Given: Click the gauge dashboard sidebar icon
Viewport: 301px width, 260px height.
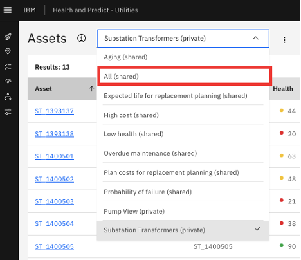Looking at the screenshot, I should 8,81.
